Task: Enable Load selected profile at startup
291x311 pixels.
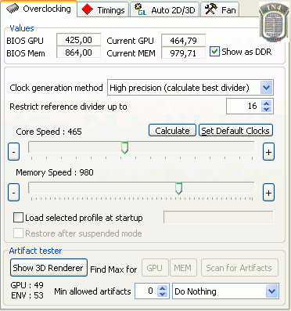Action: click(x=18, y=217)
